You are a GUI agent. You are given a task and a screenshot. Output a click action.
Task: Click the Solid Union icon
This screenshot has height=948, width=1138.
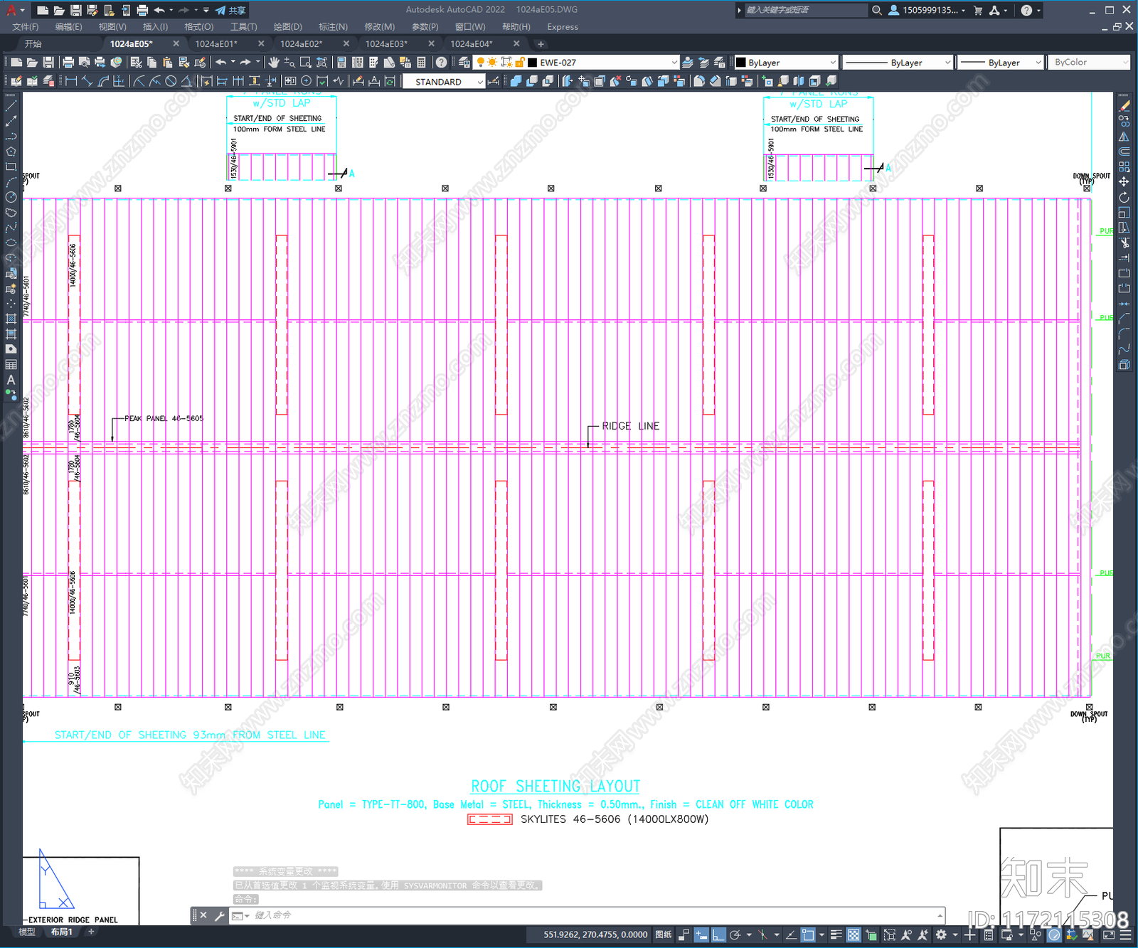click(x=516, y=81)
